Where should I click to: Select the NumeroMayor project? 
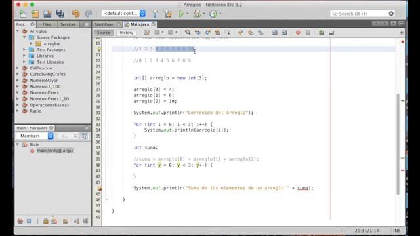click(x=44, y=81)
